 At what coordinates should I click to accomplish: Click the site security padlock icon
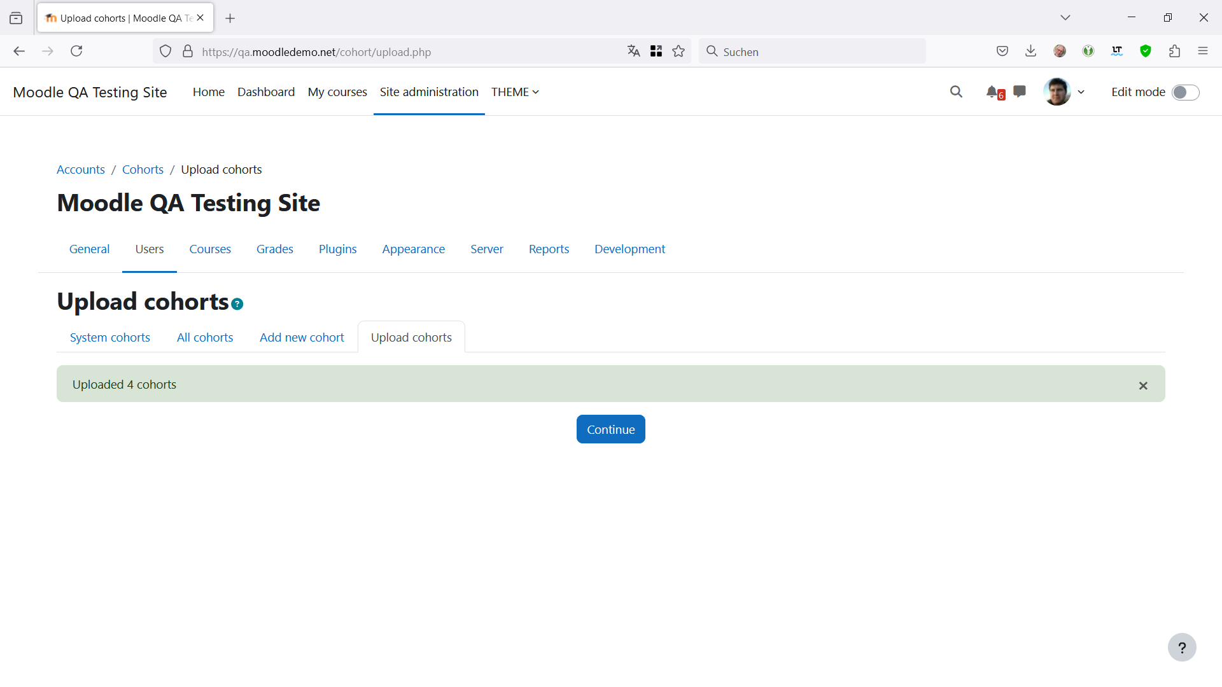tap(188, 52)
